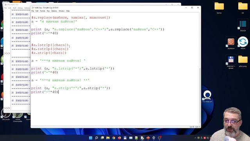Open the OBS Studio desktop icon
The image size is (250, 141).
tap(6, 114)
